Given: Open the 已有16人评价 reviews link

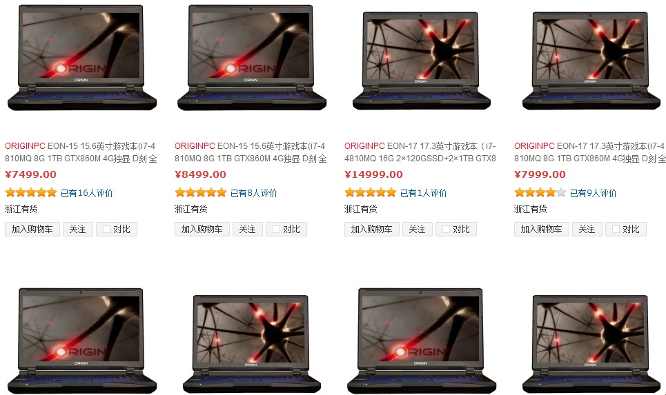Looking at the screenshot, I should coord(87,193).
